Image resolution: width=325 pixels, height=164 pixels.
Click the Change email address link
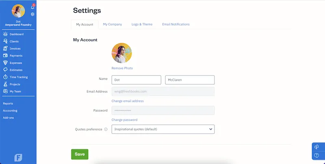(x=128, y=101)
